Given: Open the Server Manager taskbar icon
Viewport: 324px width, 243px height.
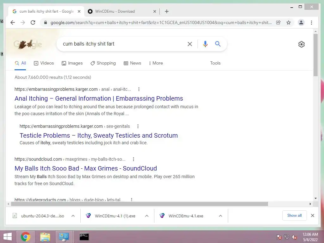Looking at the screenshot, I should [64, 237].
